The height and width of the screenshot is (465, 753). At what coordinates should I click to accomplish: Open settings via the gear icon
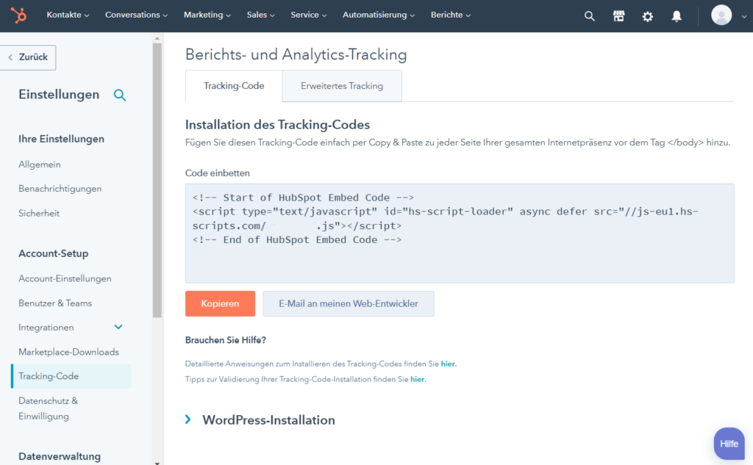click(x=647, y=16)
